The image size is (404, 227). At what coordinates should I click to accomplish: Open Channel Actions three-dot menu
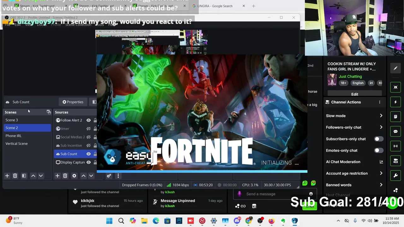(x=380, y=102)
